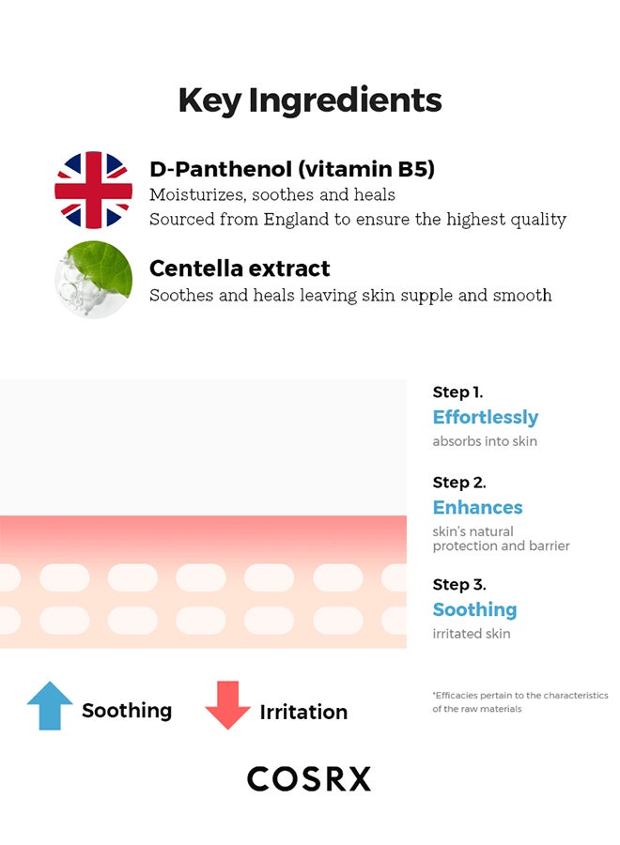The image size is (620, 845).
Task: Click the Key Ingredients heading
Action: pos(310,100)
